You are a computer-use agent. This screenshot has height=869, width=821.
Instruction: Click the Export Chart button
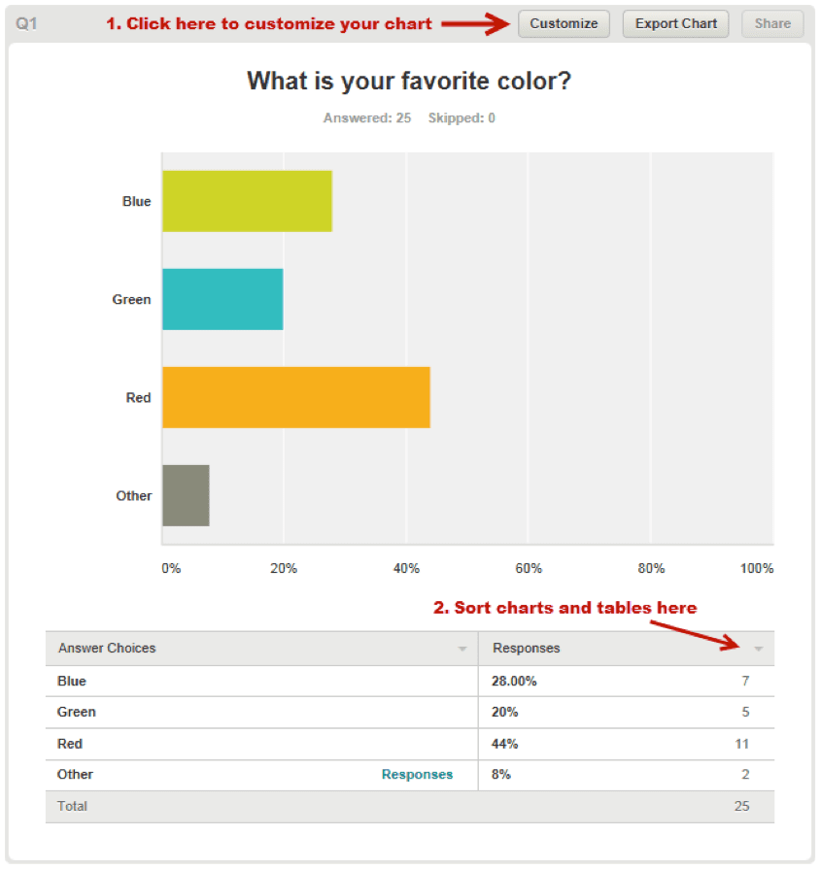[x=675, y=24]
